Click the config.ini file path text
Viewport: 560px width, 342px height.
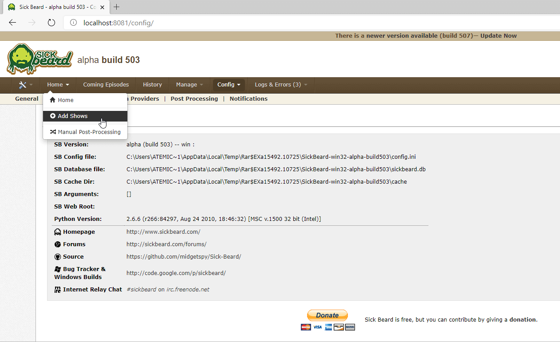point(271,157)
